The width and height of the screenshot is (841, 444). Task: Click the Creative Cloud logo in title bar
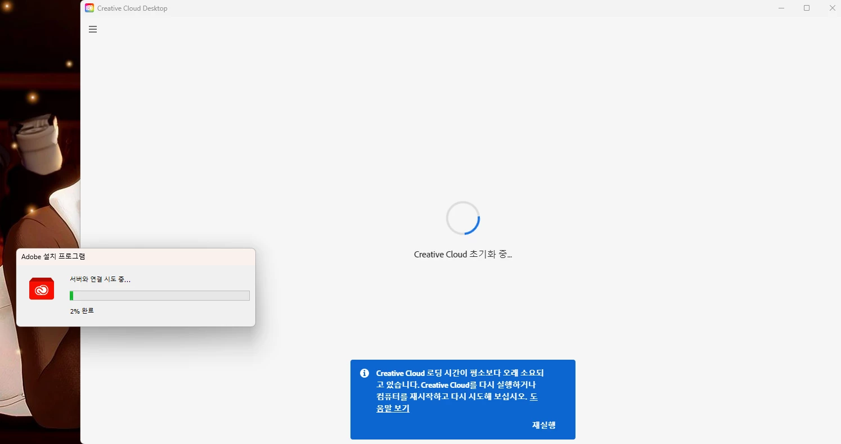tap(89, 8)
